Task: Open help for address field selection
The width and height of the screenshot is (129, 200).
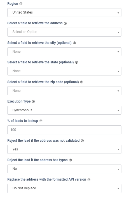Action: pyautogui.click(x=65, y=23)
